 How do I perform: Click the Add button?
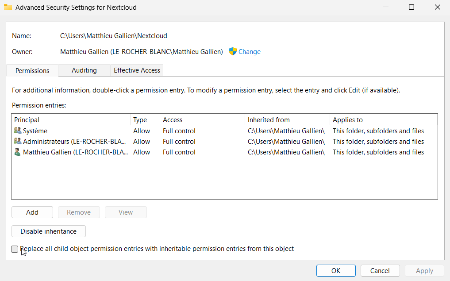click(x=32, y=212)
